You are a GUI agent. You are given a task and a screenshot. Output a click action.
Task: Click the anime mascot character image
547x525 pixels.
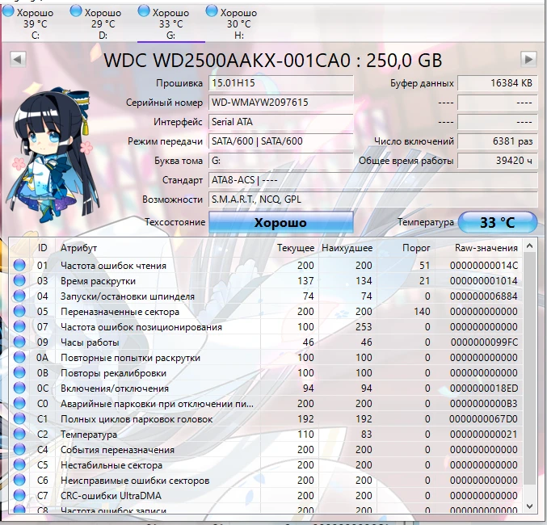click(53, 155)
